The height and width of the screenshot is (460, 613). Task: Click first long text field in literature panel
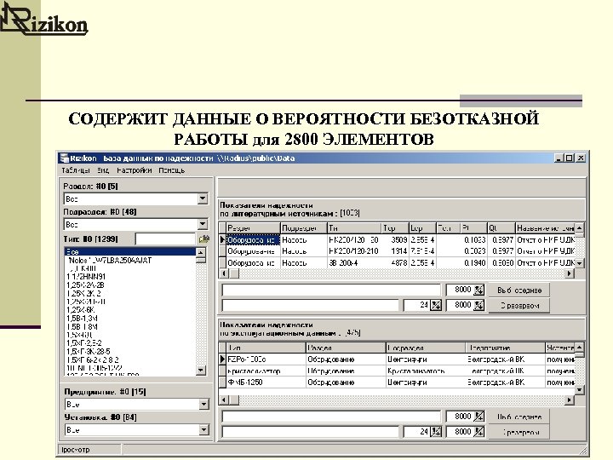(331, 290)
